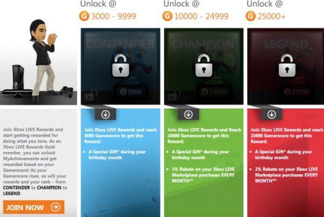This screenshot has width=324, height=217.
Task: Open the G 10000 trophy badge
Action: 214,92
